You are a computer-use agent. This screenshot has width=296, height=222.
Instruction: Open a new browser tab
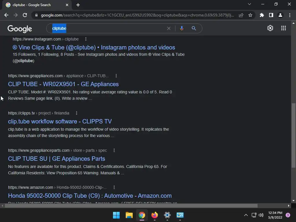78,5
